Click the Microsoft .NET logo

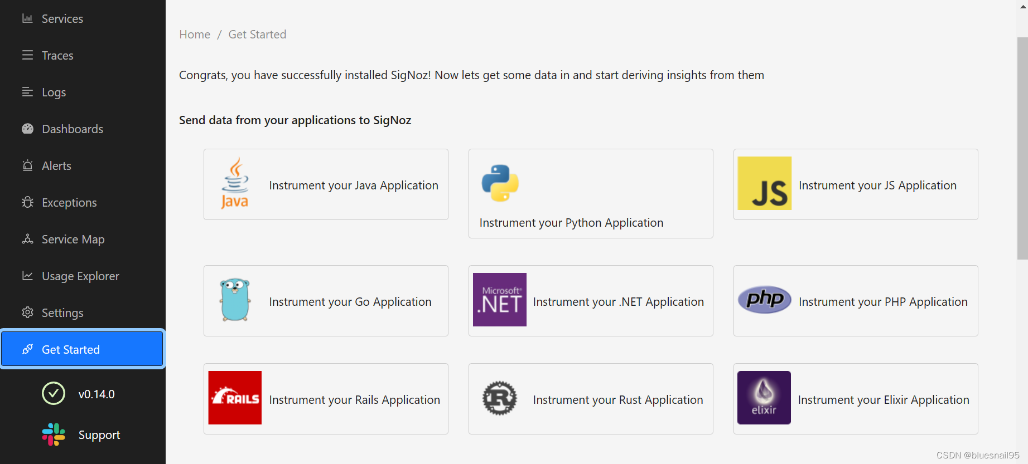pyautogui.click(x=500, y=300)
